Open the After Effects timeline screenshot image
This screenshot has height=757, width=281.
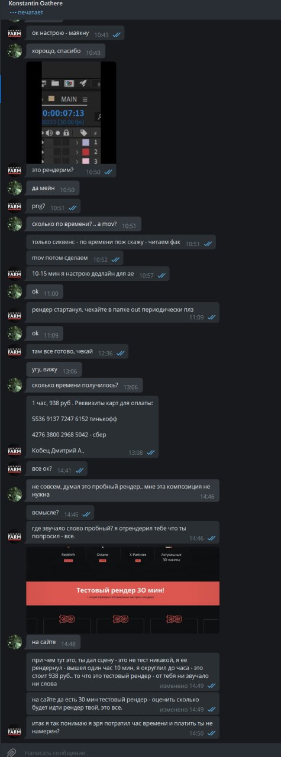tap(71, 112)
